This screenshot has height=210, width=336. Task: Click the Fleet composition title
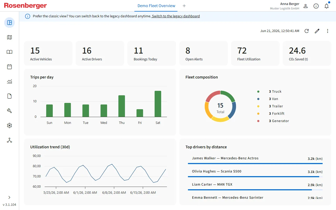click(202, 77)
